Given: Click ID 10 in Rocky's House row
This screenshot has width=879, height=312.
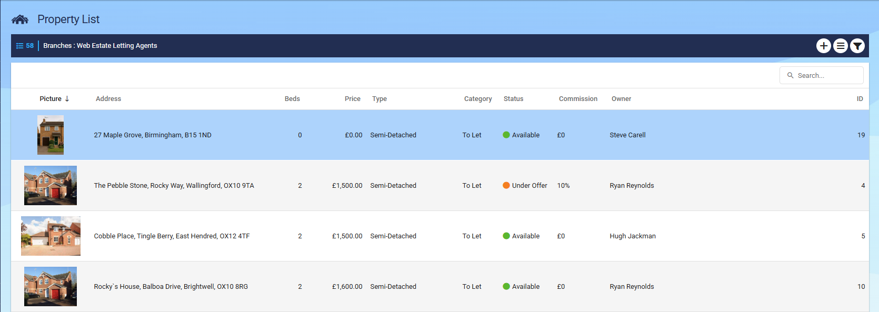Looking at the screenshot, I should tap(861, 287).
